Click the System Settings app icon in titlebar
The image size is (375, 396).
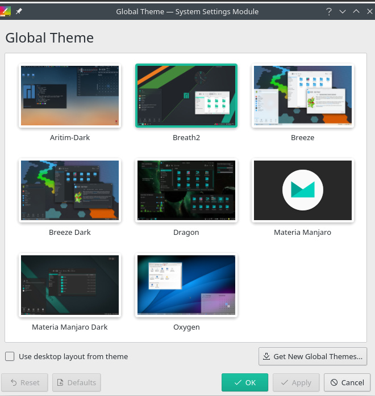click(5, 11)
